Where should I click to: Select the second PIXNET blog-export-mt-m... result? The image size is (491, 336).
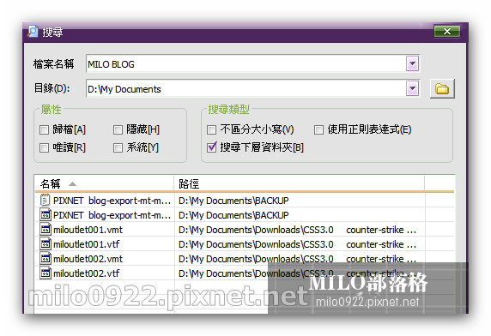(112, 215)
